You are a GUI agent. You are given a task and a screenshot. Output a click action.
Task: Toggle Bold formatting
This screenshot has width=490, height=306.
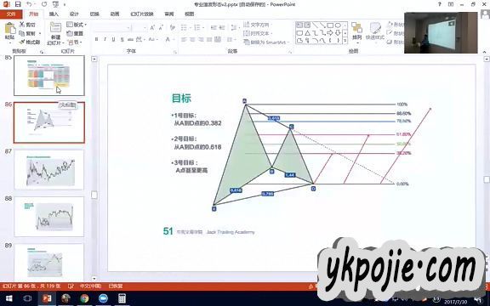click(97, 39)
